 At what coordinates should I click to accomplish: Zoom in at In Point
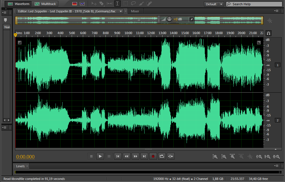pyautogui.click(x=259, y=156)
